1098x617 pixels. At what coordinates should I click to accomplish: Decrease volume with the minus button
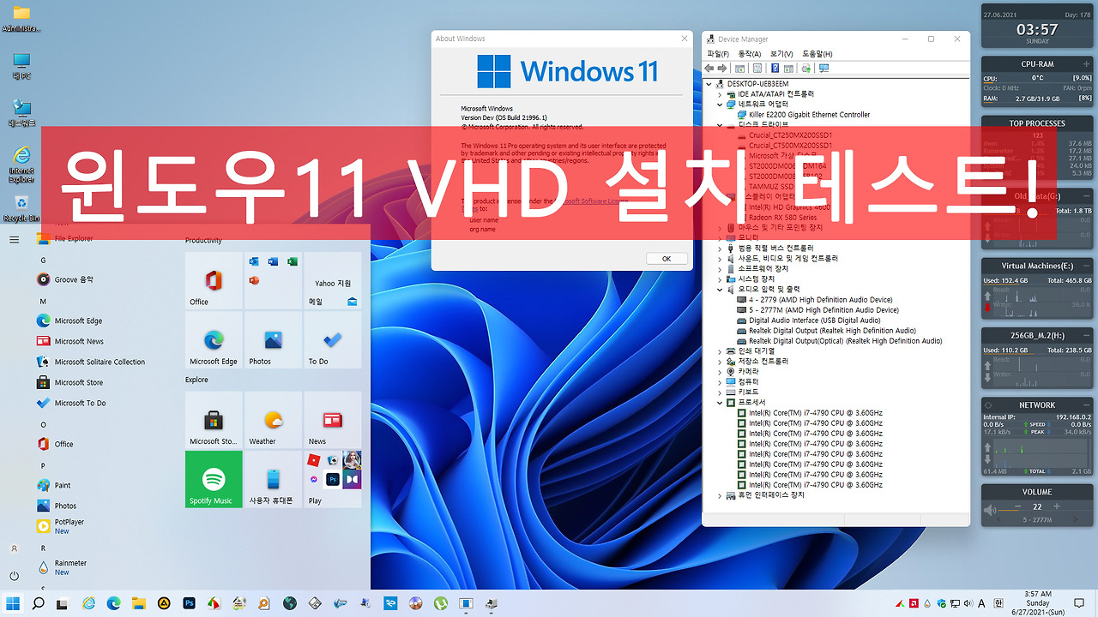(x=1017, y=506)
